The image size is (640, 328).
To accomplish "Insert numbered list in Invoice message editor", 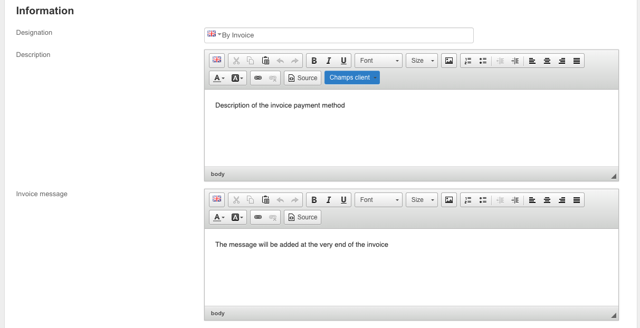I will (x=467, y=200).
